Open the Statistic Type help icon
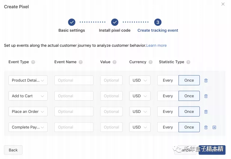The image size is (231, 159). point(188,62)
